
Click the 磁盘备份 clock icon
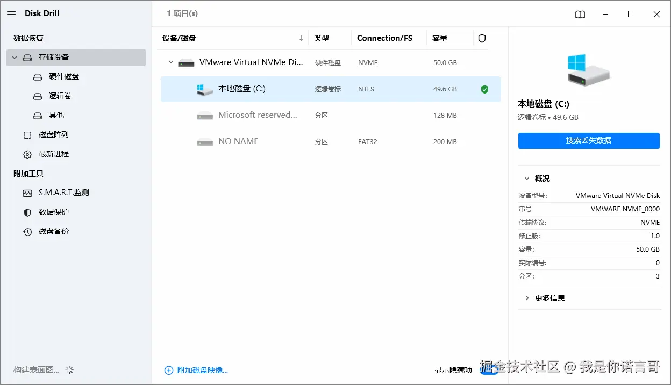[27, 232]
